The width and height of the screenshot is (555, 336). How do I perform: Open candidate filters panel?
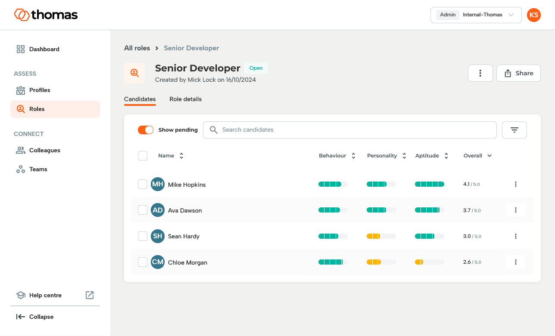[514, 129]
